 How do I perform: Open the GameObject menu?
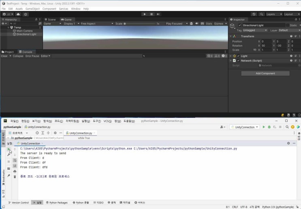tap(32, 9)
